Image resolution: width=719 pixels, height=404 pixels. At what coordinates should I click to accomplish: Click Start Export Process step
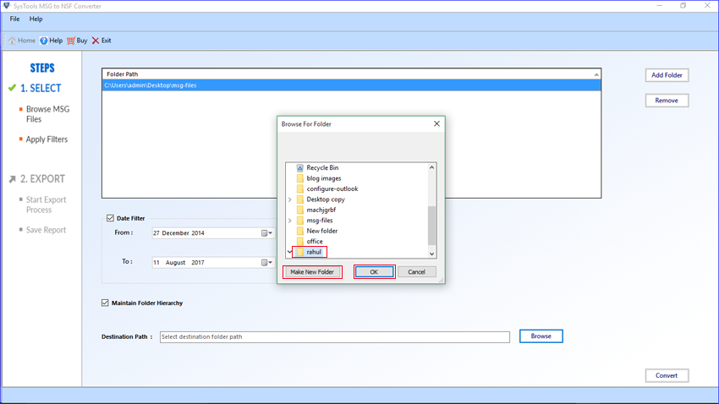click(x=46, y=205)
